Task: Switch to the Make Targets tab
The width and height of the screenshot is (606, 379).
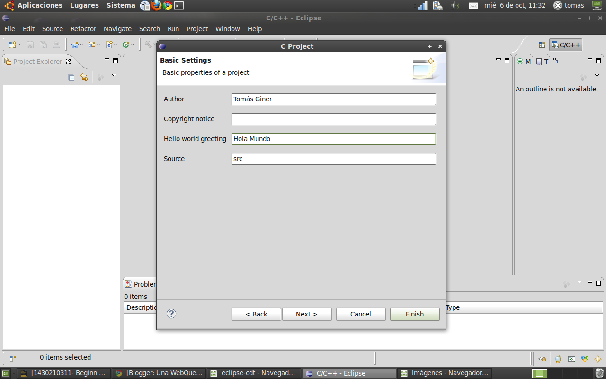Action: (x=523, y=62)
